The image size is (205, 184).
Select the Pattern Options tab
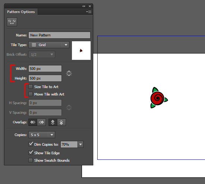21,12
